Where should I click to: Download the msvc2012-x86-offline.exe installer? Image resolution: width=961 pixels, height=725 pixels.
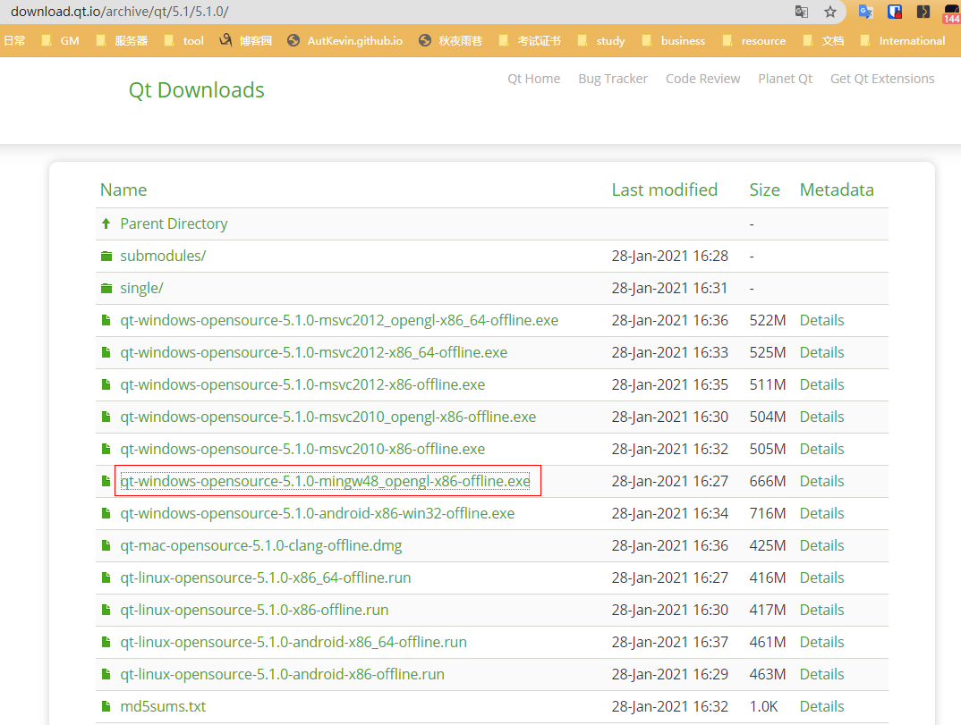pyautogui.click(x=302, y=384)
